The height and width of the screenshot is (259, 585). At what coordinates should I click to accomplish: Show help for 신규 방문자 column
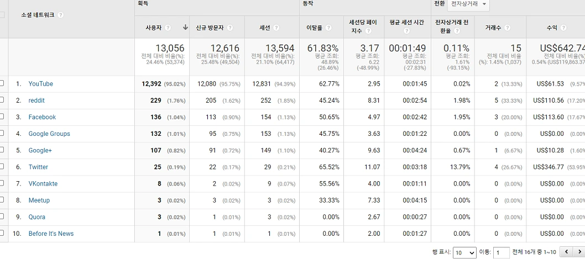point(230,28)
